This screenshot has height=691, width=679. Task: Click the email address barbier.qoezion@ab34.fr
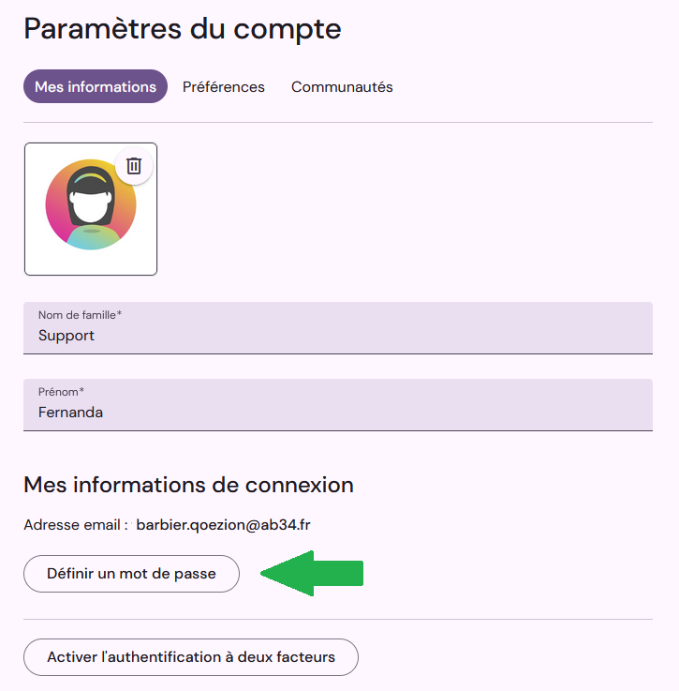tap(223, 525)
